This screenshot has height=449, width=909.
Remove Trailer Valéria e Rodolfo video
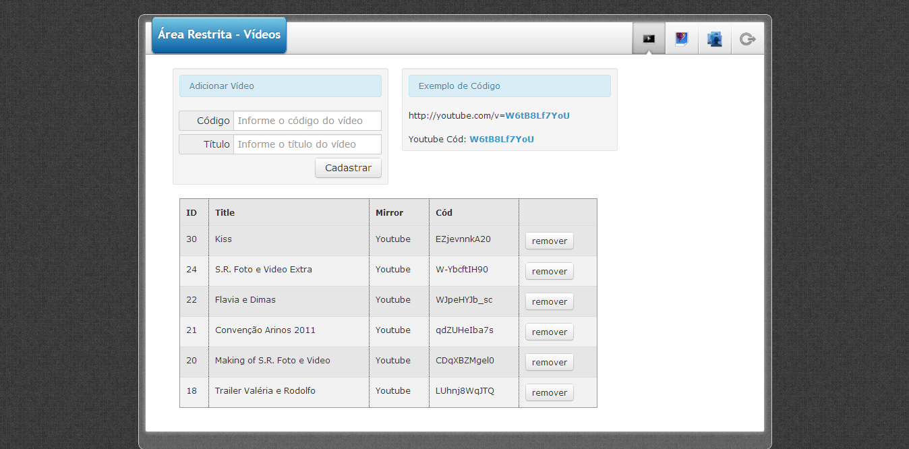(550, 392)
